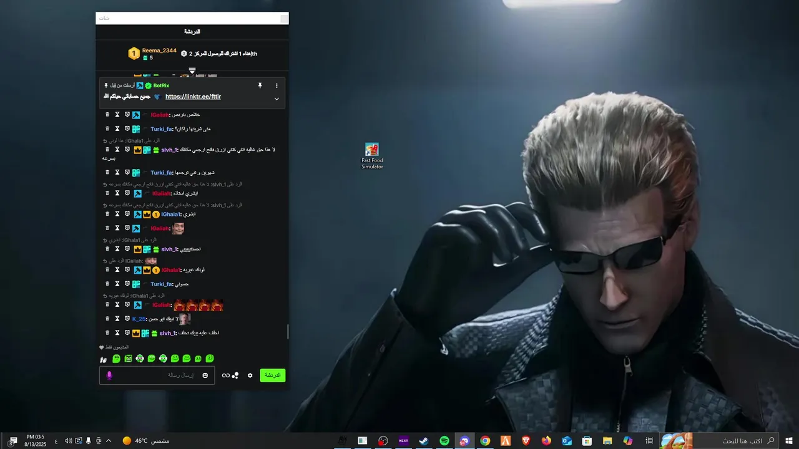Pick the last green emote in quick row
Image resolution: width=799 pixels, height=449 pixels.
tap(210, 359)
